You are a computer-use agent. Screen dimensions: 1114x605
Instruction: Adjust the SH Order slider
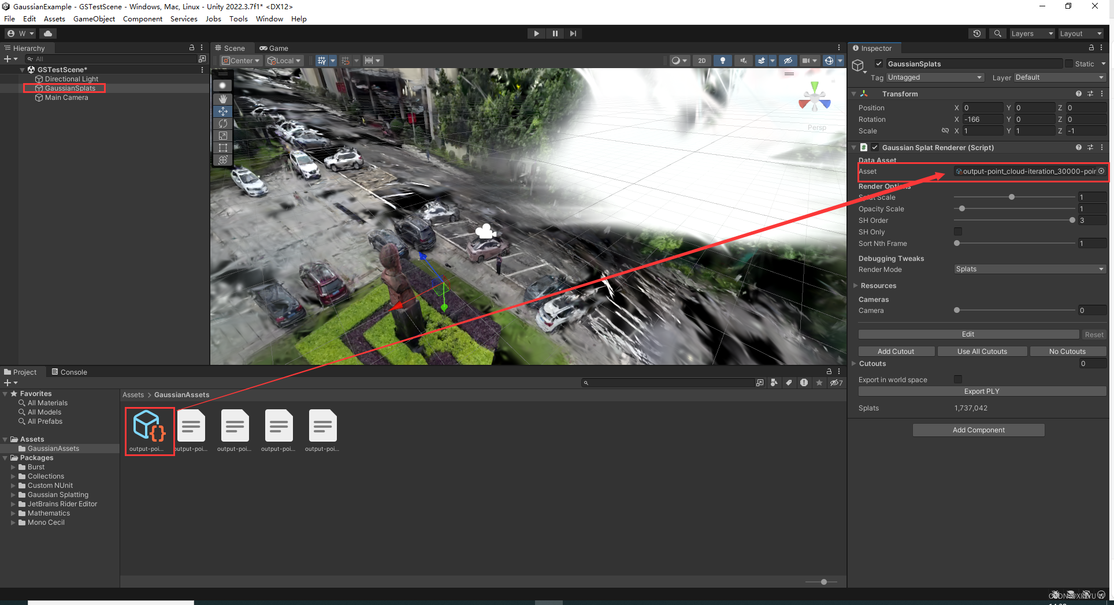(1072, 220)
